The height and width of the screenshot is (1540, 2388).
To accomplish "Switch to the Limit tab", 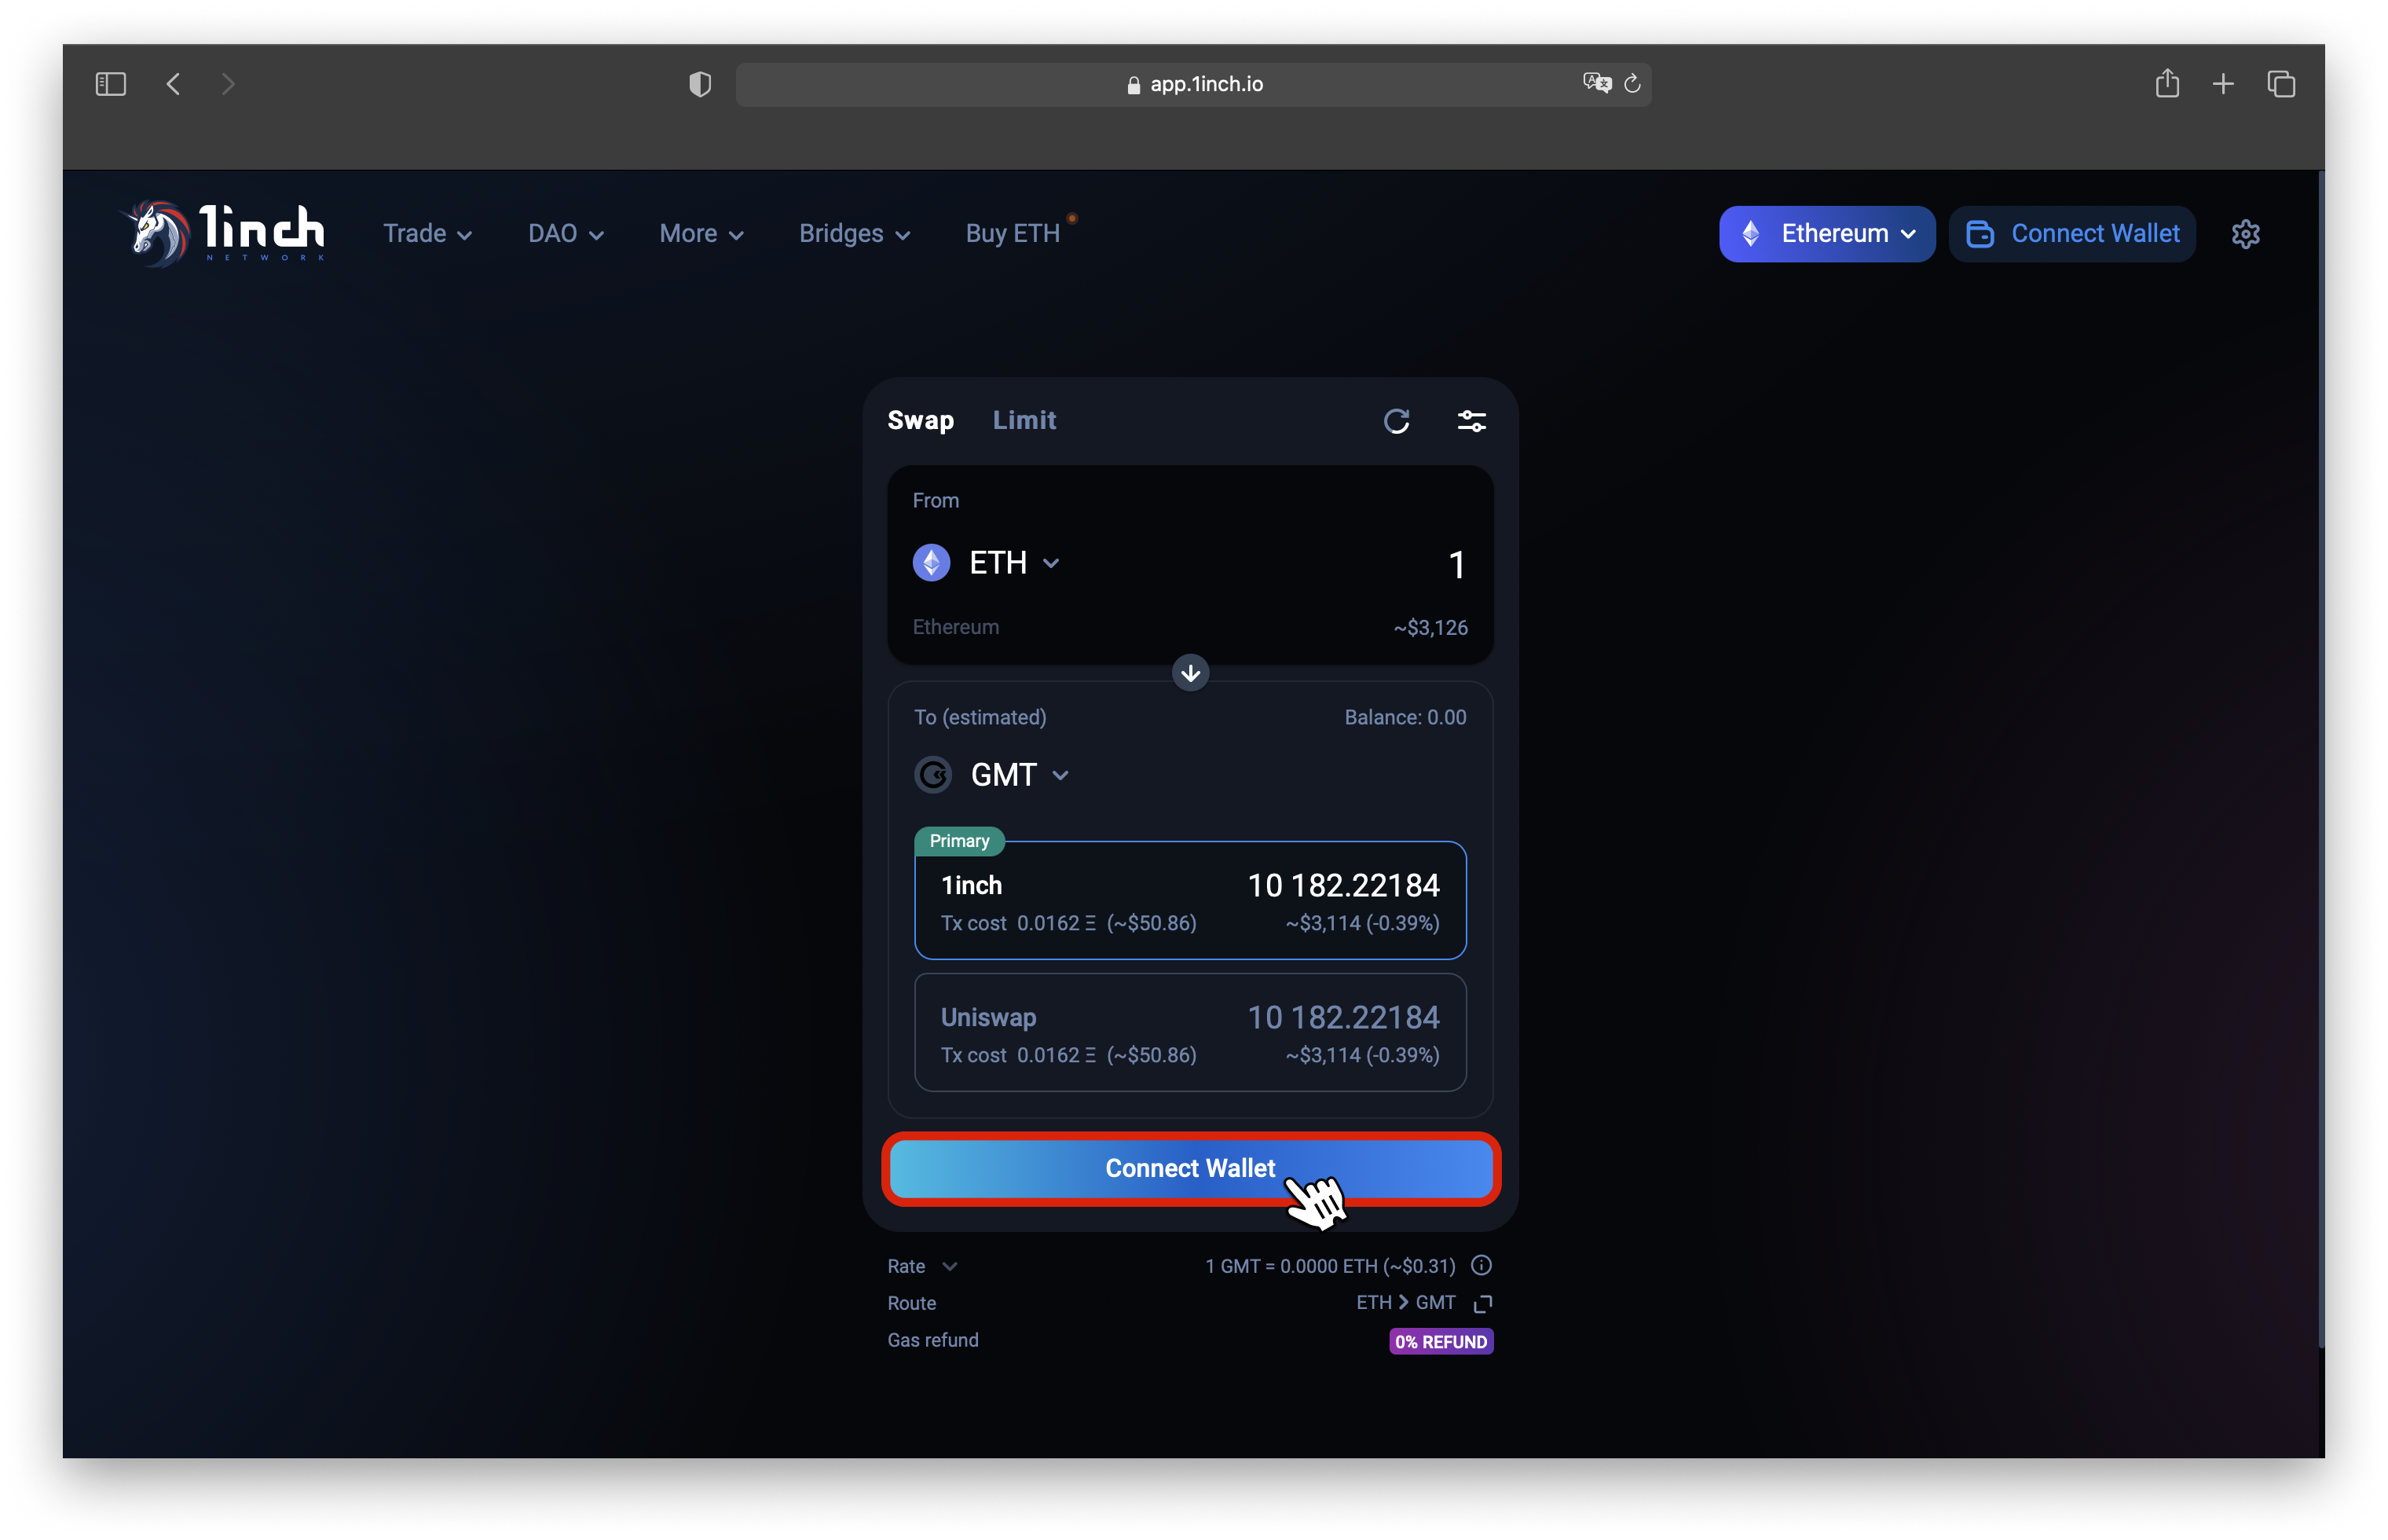I will pyautogui.click(x=1024, y=420).
